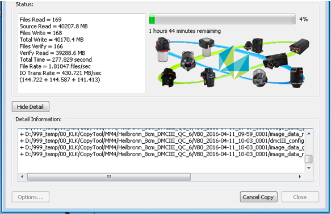The width and height of the screenshot is (331, 214).
Task: Click the horizontal scrollbar right arrow
Action: pos(300,177)
